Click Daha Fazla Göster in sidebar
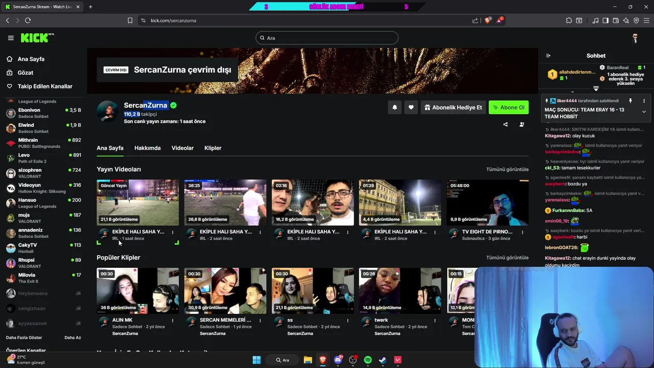Screen dimensions: 654x368 24,337
